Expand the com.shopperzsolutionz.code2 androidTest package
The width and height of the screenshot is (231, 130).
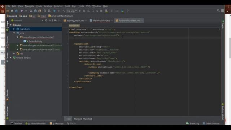(x=17, y=45)
